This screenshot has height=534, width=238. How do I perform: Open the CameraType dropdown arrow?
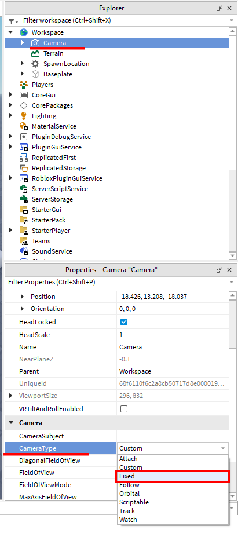point(223,448)
